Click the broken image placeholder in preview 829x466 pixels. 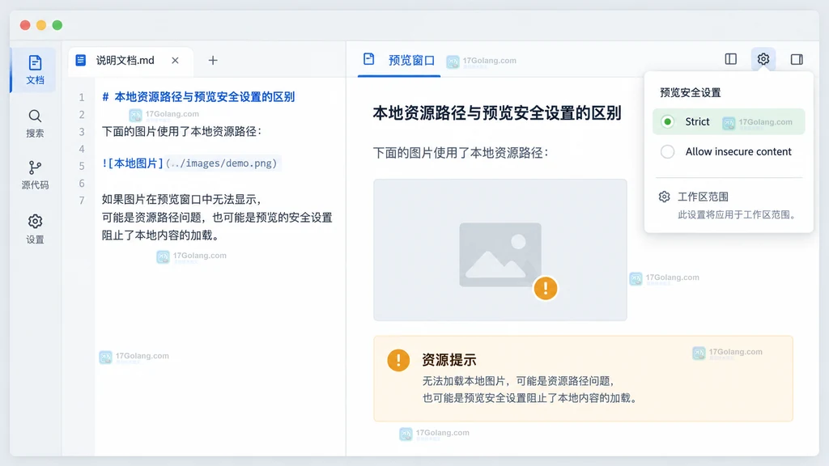coord(500,250)
